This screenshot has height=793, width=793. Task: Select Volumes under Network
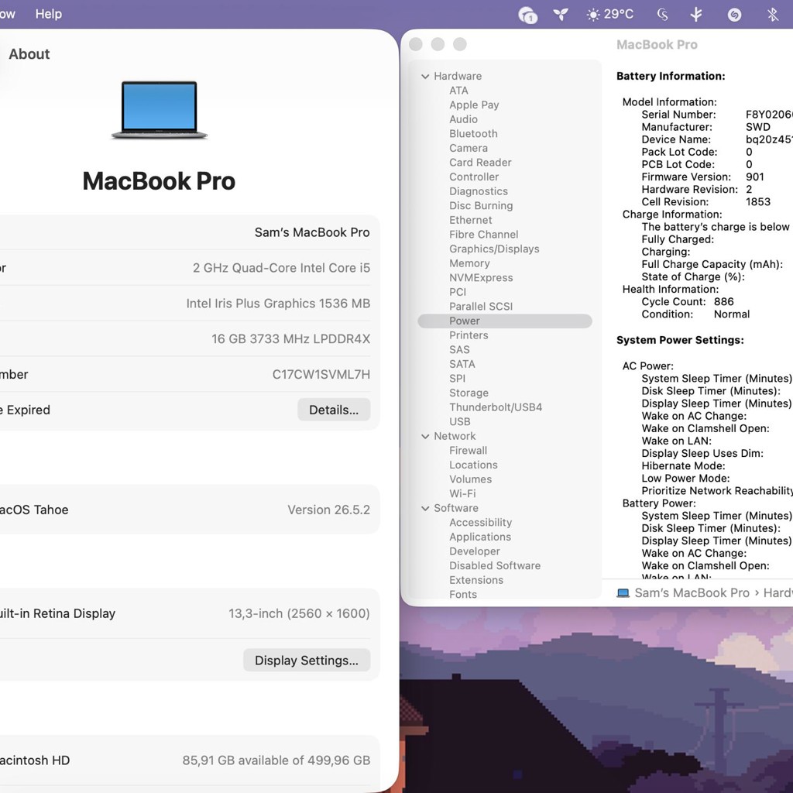pyautogui.click(x=470, y=479)
